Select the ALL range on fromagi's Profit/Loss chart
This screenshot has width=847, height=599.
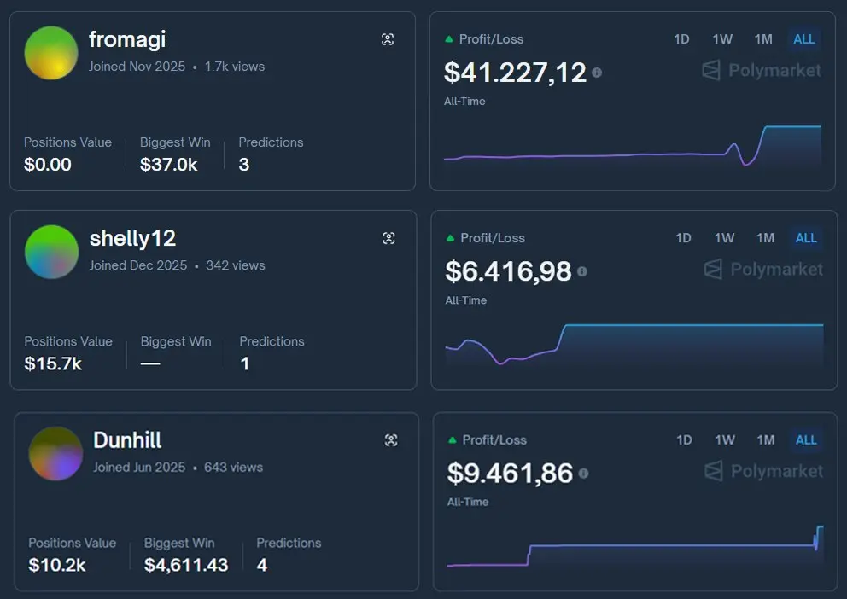[x=803, y=39]
